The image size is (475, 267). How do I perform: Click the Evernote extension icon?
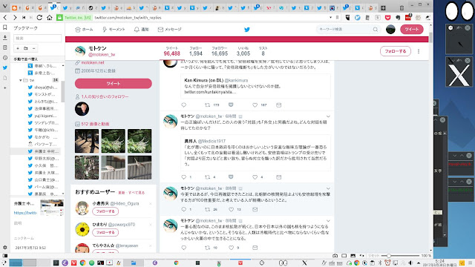pos(398,18)
